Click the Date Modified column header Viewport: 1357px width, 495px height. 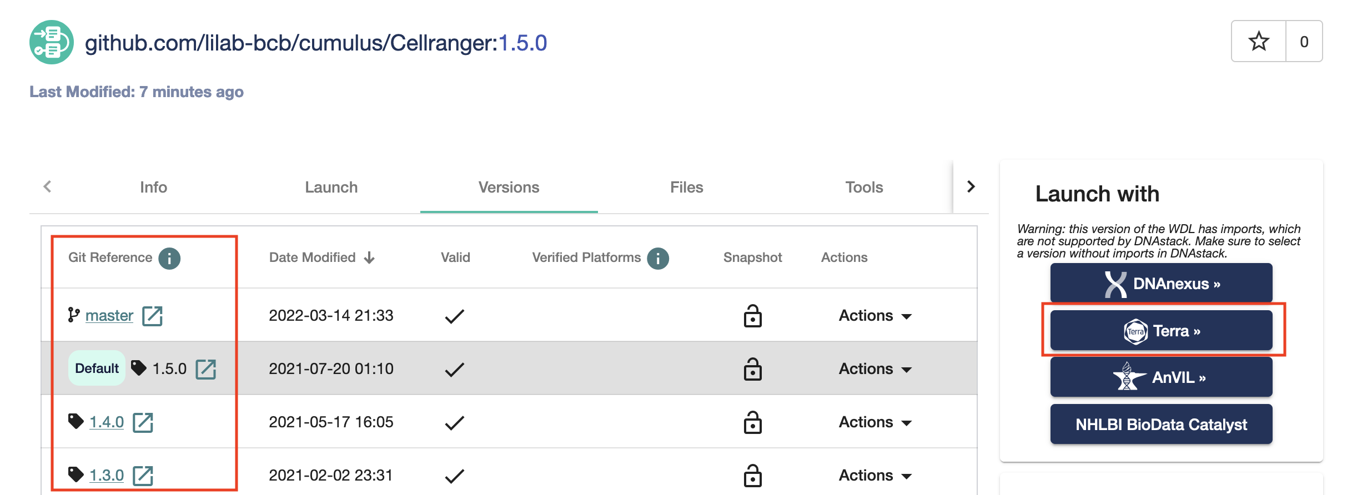pyautogui.click(x=313, y=257)
